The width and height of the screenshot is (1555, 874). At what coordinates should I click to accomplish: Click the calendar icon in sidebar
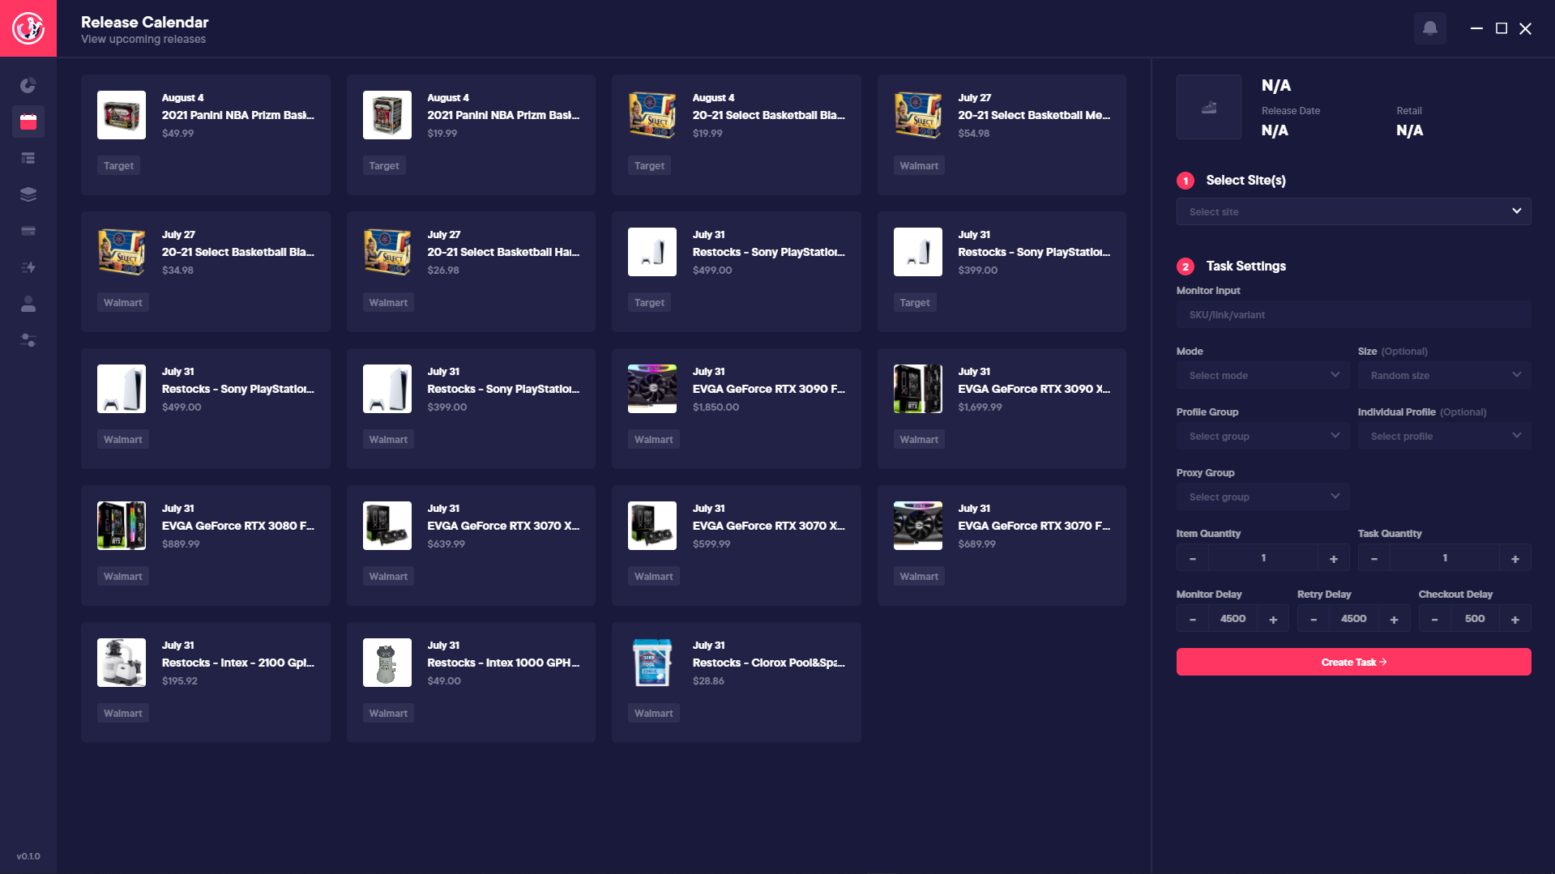tap(28, 122)
